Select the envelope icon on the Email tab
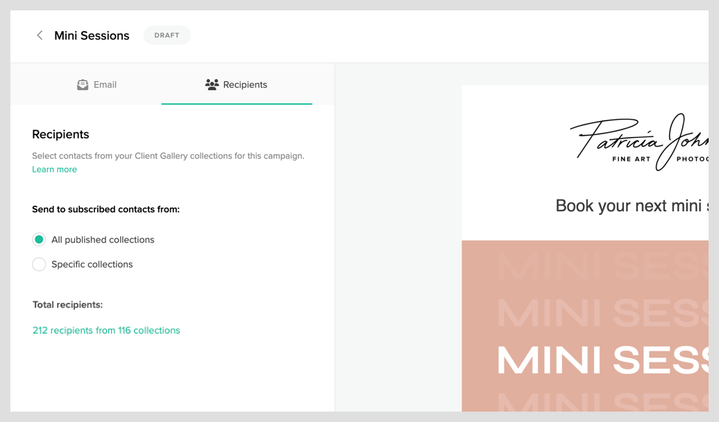 (83, 84)
